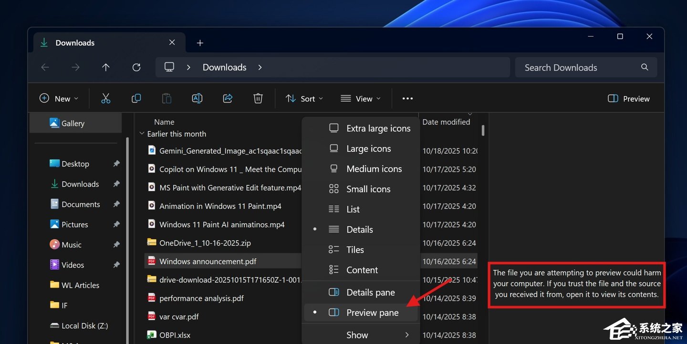Rename the selected file via toolbar icon
Image resolution: width=687 pixels, height=344 pixels.
click(197, 98)
